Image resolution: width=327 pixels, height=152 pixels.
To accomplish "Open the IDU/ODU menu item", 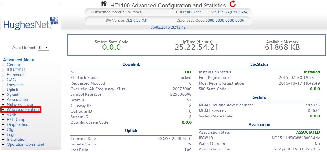I will (16, 70).
